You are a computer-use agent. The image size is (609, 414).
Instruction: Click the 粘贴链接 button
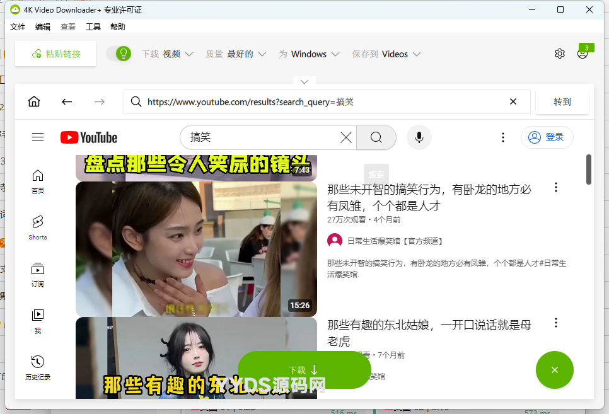[x=55, y=54]
